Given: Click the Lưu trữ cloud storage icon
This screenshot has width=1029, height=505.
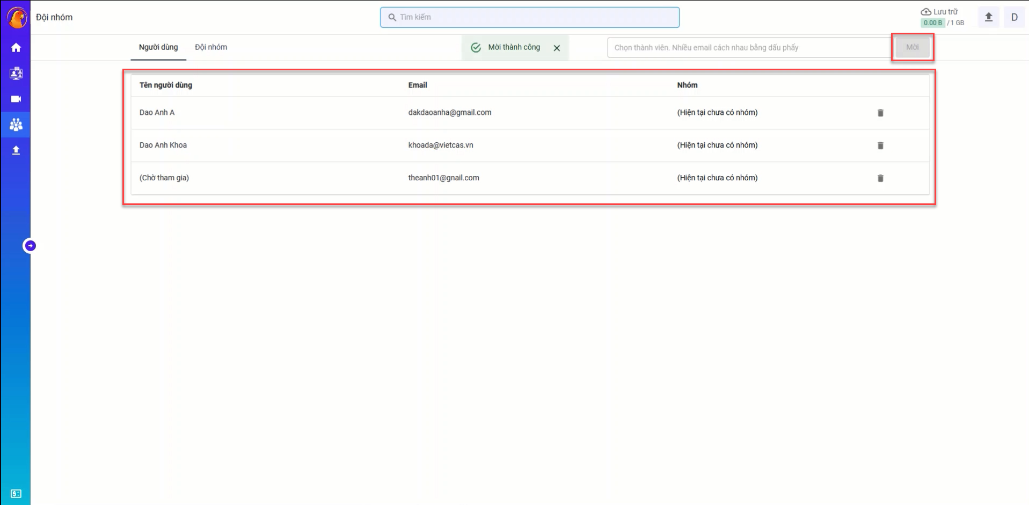Looking at the screenshot, I should coord(926,11).
